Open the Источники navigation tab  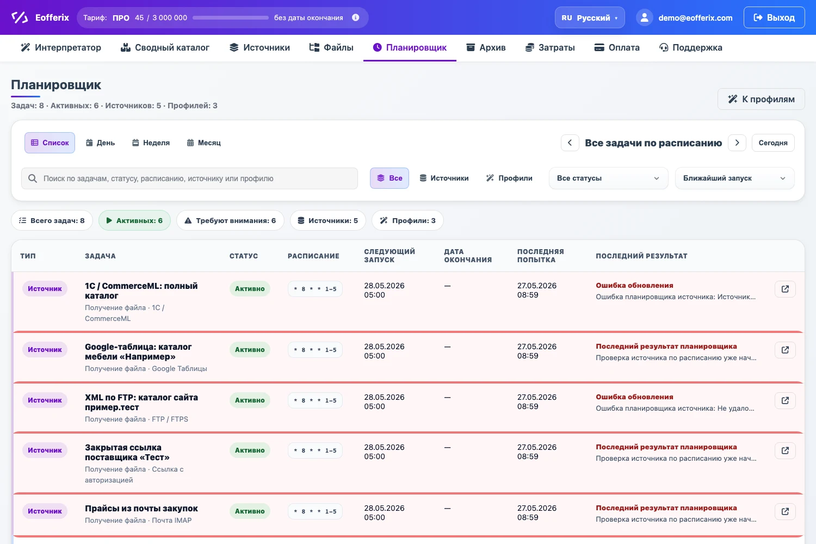pyautogui.click(x=259, y=48)
